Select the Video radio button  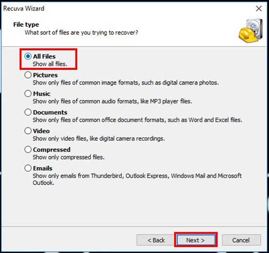28,131
